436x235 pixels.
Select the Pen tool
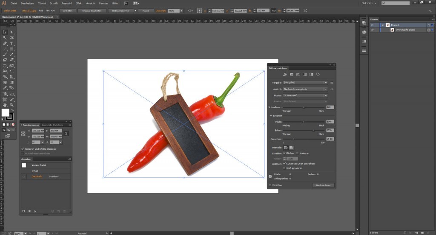(x=5, y=44)
